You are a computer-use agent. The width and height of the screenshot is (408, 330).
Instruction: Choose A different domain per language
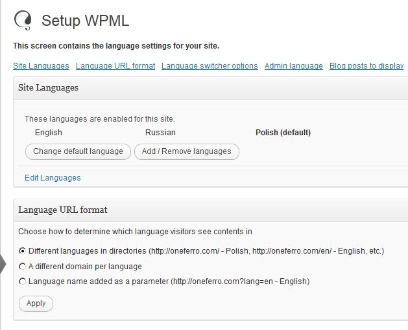tap(23, 266)
